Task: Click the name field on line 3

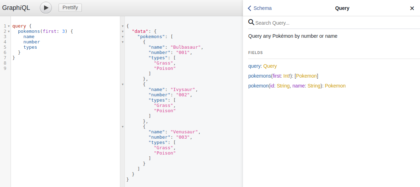Action: pos(29,37)
